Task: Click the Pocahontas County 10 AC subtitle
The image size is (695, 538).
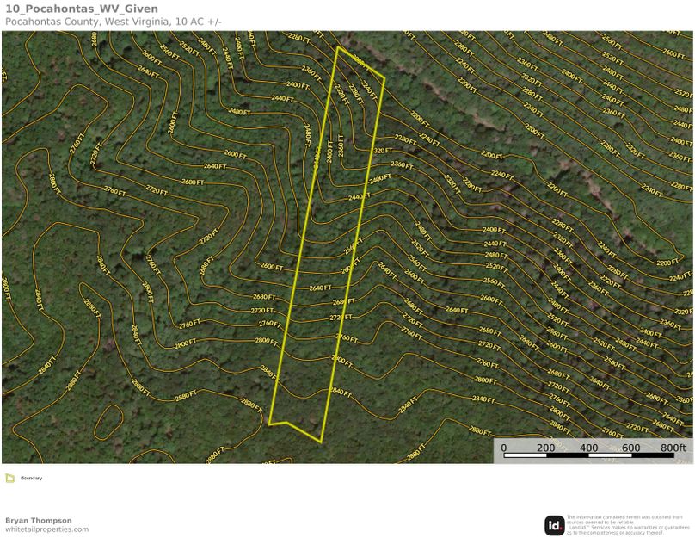Action: [x=112, y=21]
